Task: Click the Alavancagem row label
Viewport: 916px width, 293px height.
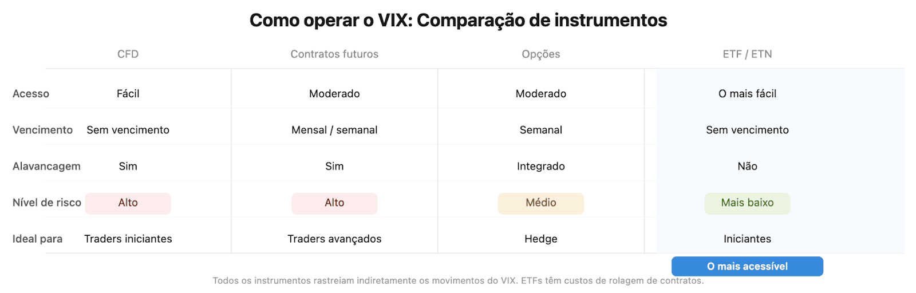Action: [46, 167]
